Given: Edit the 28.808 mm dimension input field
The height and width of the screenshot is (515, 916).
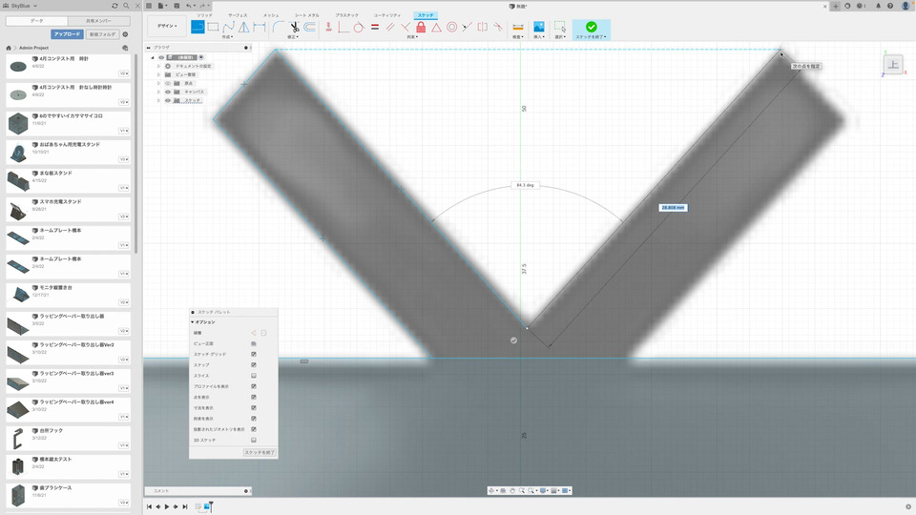Looking at the screenshot, I should (673, 207).
